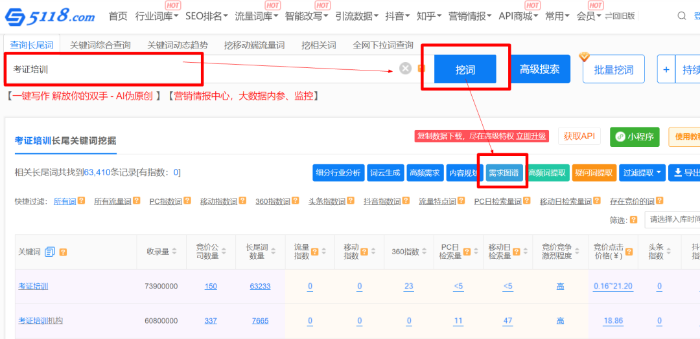Switch to 关键词动态趋势 tab
The height and width of the screenshot is (339, 700).
point(178,45)
